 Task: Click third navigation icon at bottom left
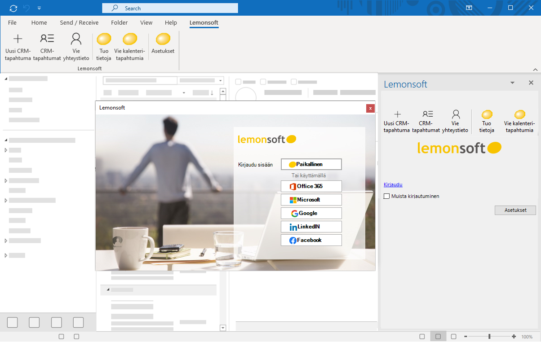pyautogui.click(x=56, y=322)
